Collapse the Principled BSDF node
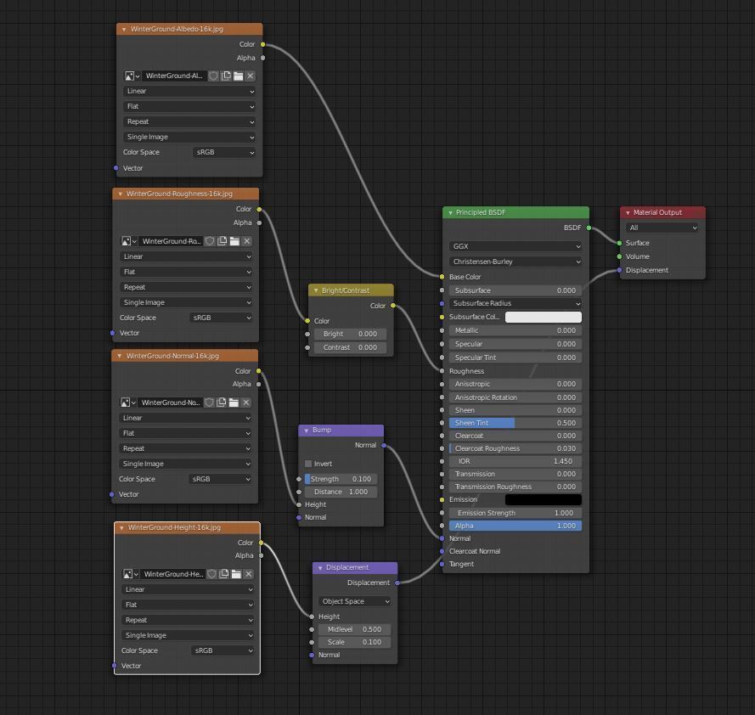Viewport: 755px width, 715px height. point(450,213)
